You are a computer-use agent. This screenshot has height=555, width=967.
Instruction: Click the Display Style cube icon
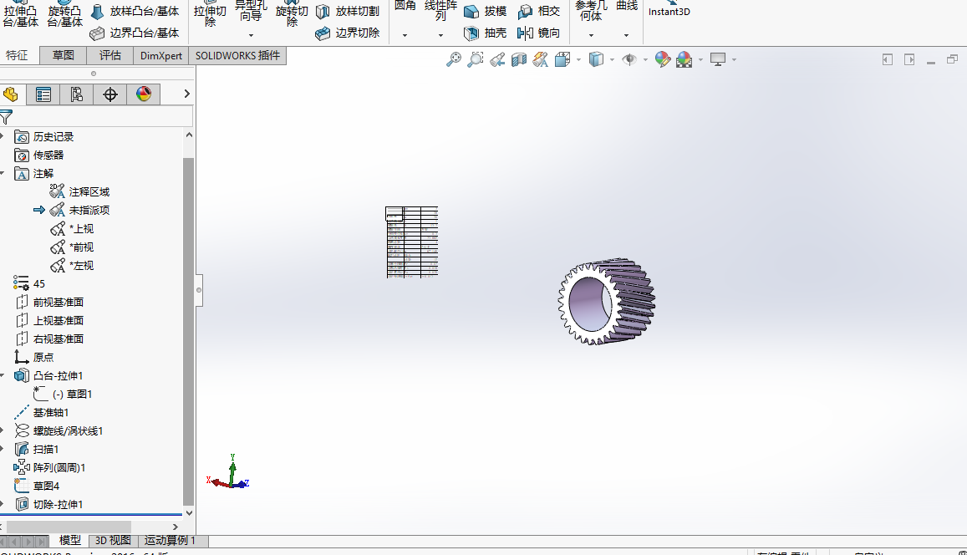(596, 59)
